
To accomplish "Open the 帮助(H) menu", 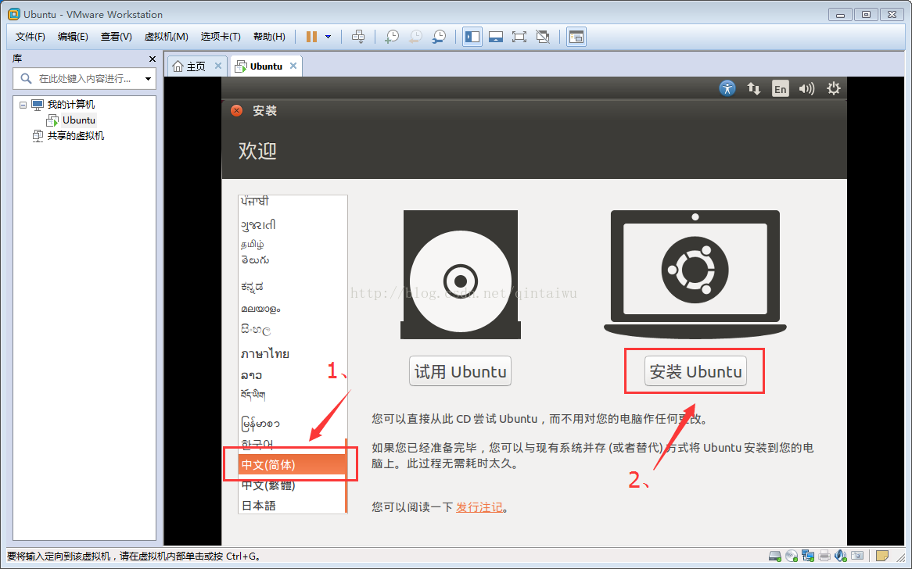I will click(269, 37).
